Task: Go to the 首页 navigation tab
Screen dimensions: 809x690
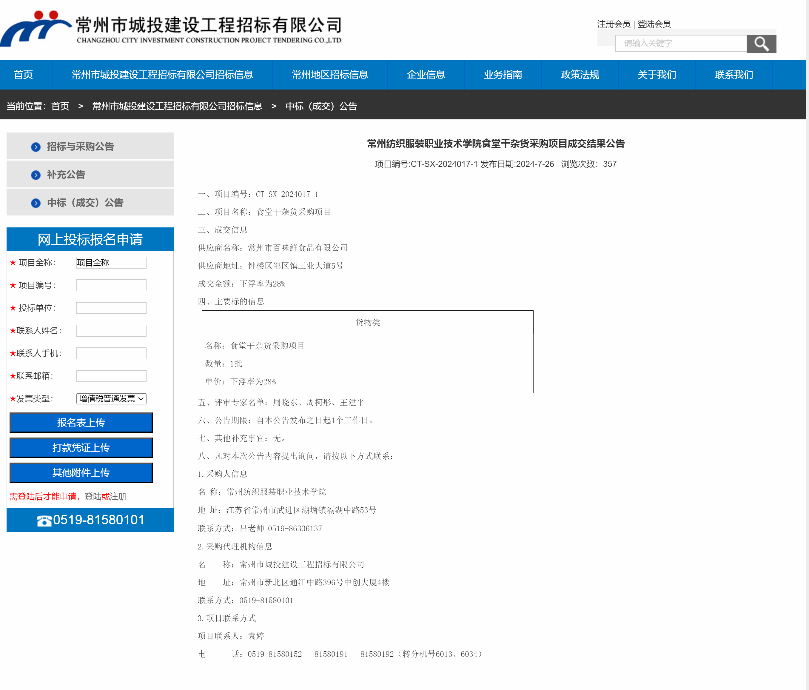Action: coord(23,75)
